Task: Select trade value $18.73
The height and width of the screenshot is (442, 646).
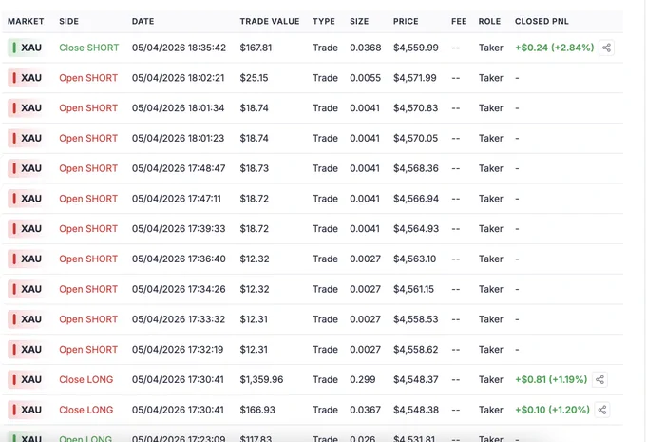Action: (x=255, y=168)
